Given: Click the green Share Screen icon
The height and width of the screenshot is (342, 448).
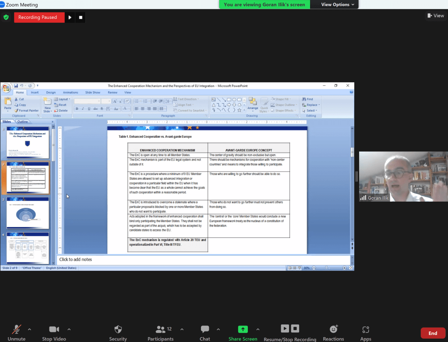Looking at the screenshot, I should pos(243,329).
